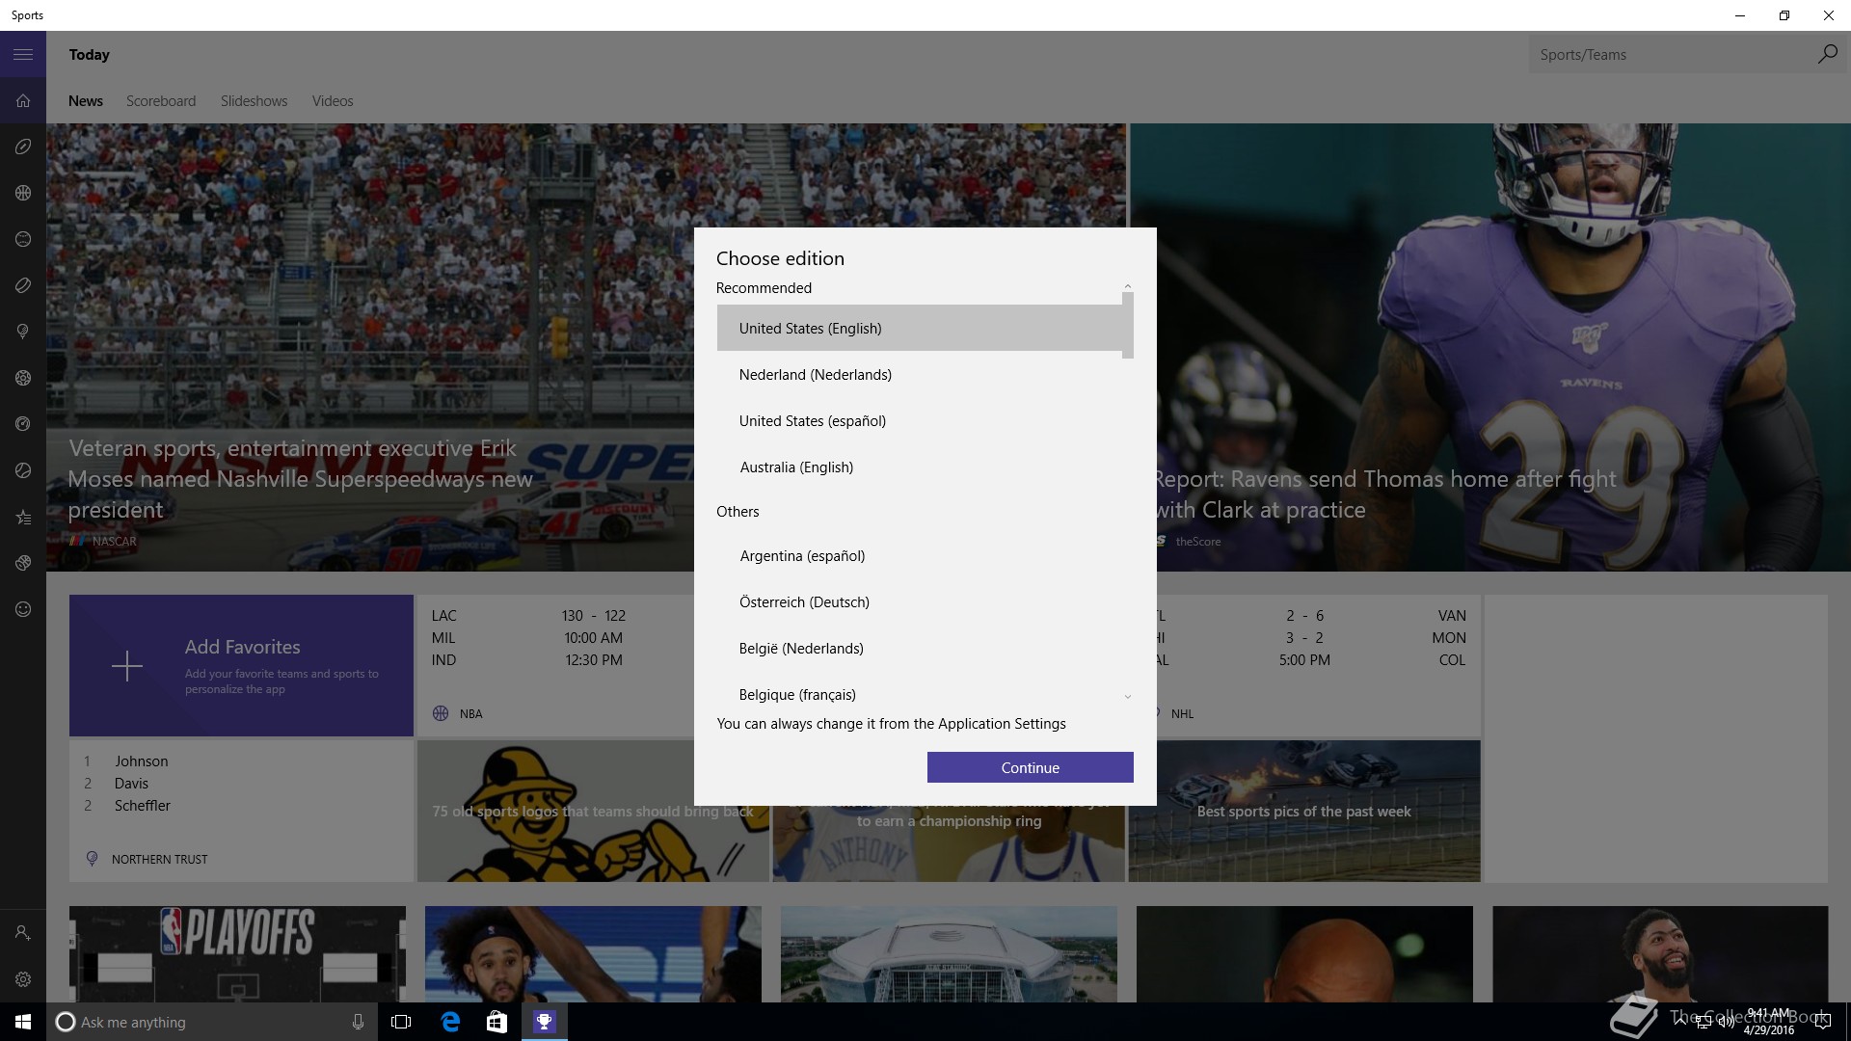Click the NHL scoreboard tile

[1319, 666]
